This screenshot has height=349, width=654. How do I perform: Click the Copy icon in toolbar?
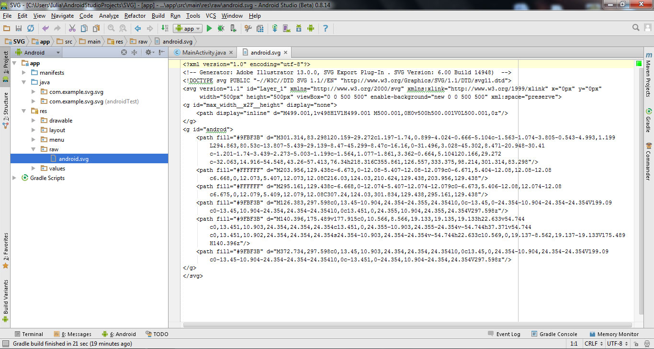[84, 29]
